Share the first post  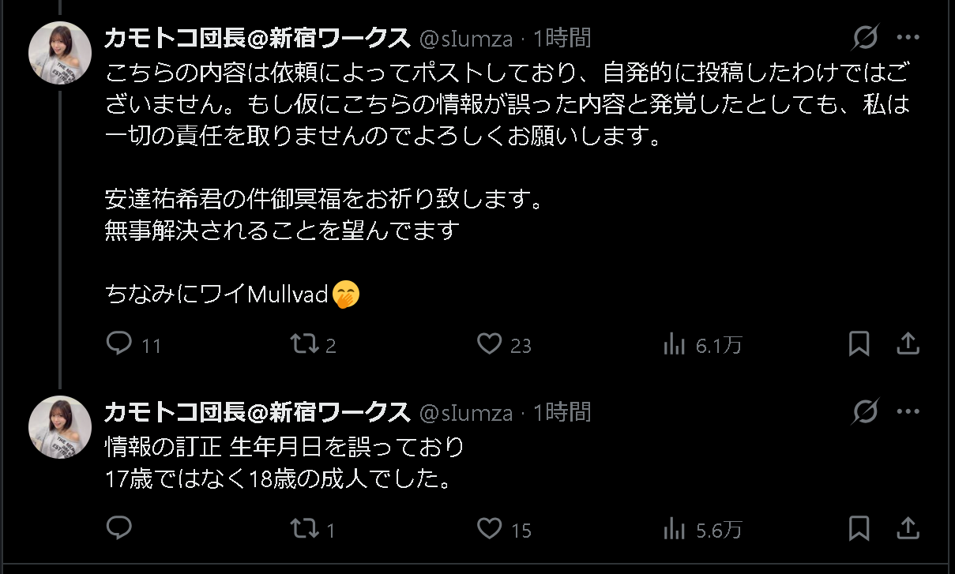pos(908,343)
